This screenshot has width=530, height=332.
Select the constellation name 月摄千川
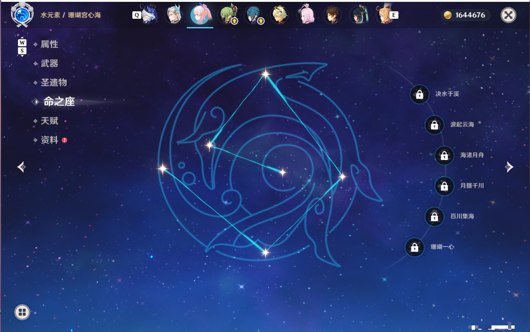point(472,186)
